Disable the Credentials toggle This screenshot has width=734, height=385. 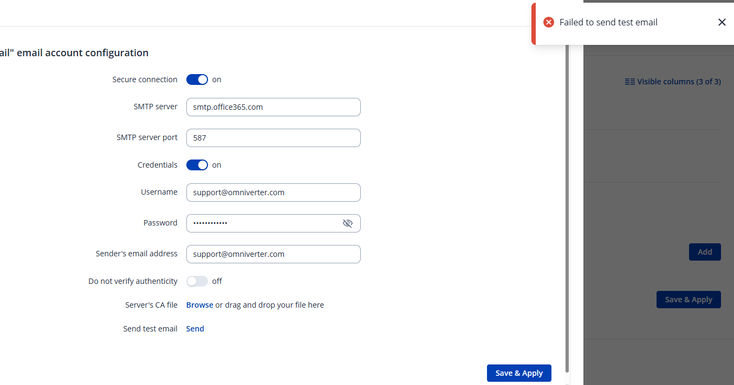197,165
